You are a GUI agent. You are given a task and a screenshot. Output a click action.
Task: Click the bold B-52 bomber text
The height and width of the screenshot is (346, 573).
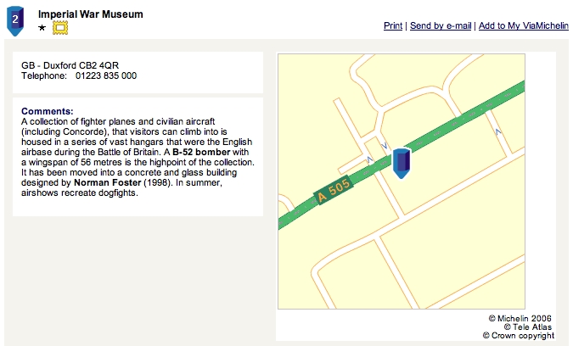[201, 152]
